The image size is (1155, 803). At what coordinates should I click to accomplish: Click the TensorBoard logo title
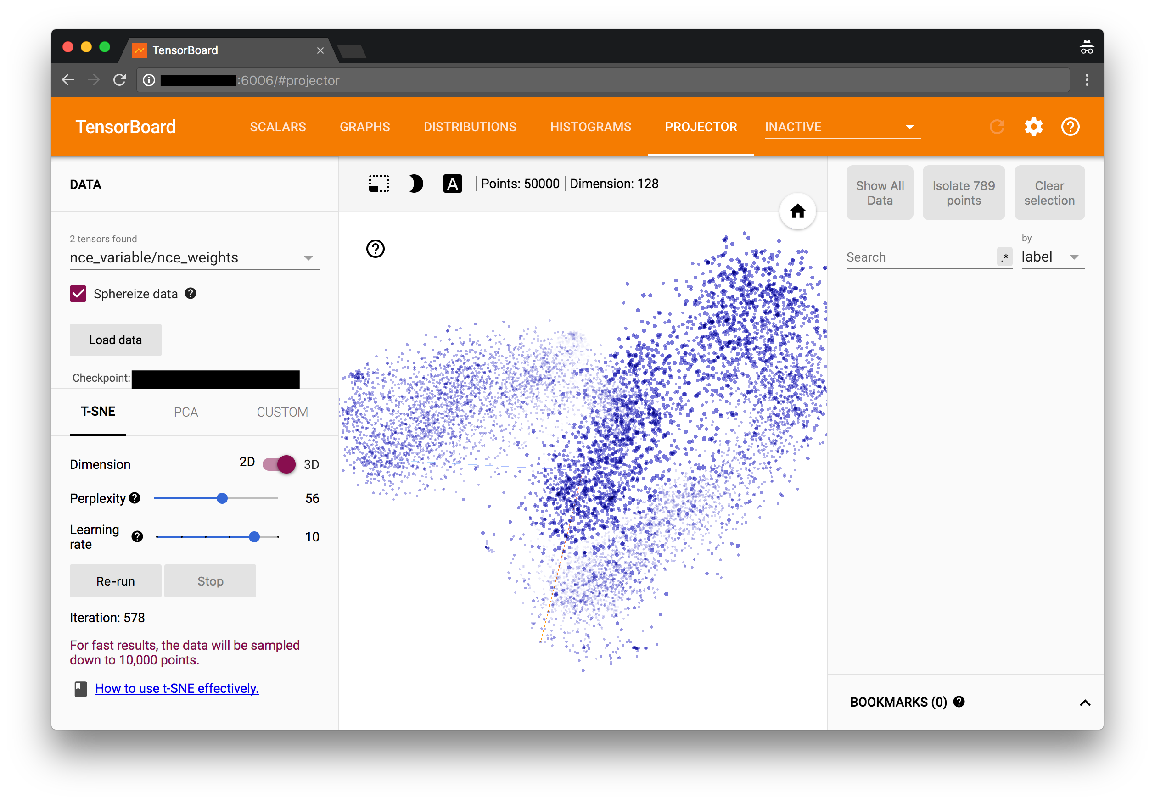pos(125,127)
